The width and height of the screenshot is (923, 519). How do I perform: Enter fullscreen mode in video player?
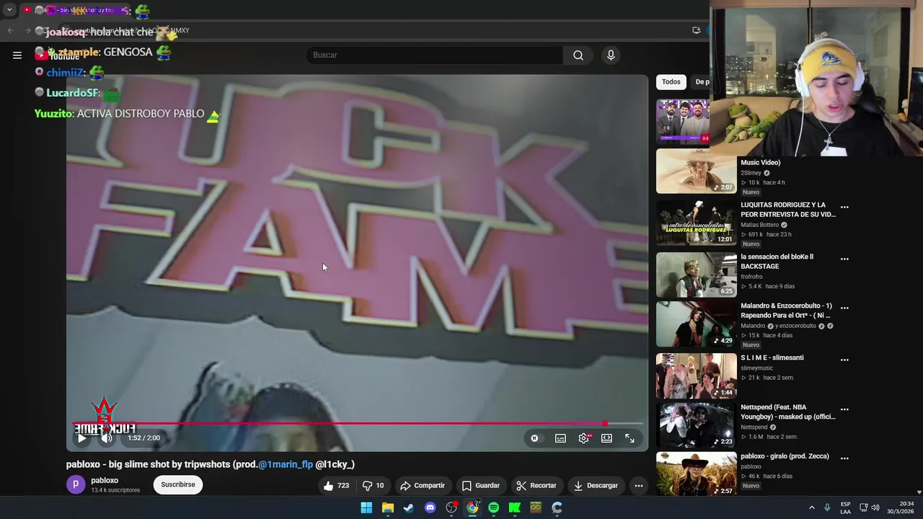pos(630,438)
